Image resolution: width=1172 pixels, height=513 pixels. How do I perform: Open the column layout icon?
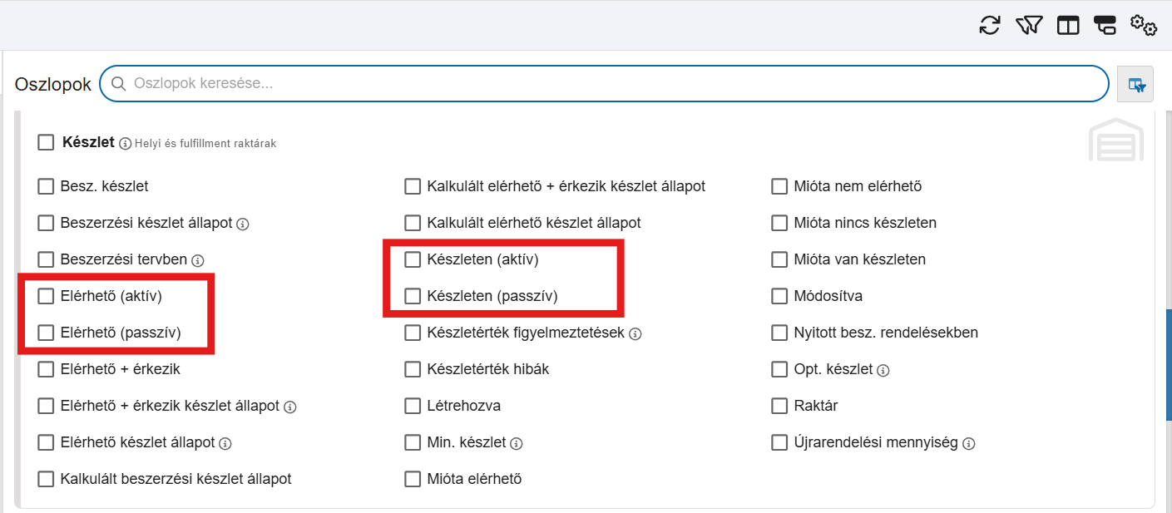pos(1068,26)
